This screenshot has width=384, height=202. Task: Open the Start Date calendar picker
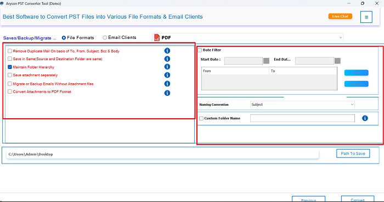[267, 61]
